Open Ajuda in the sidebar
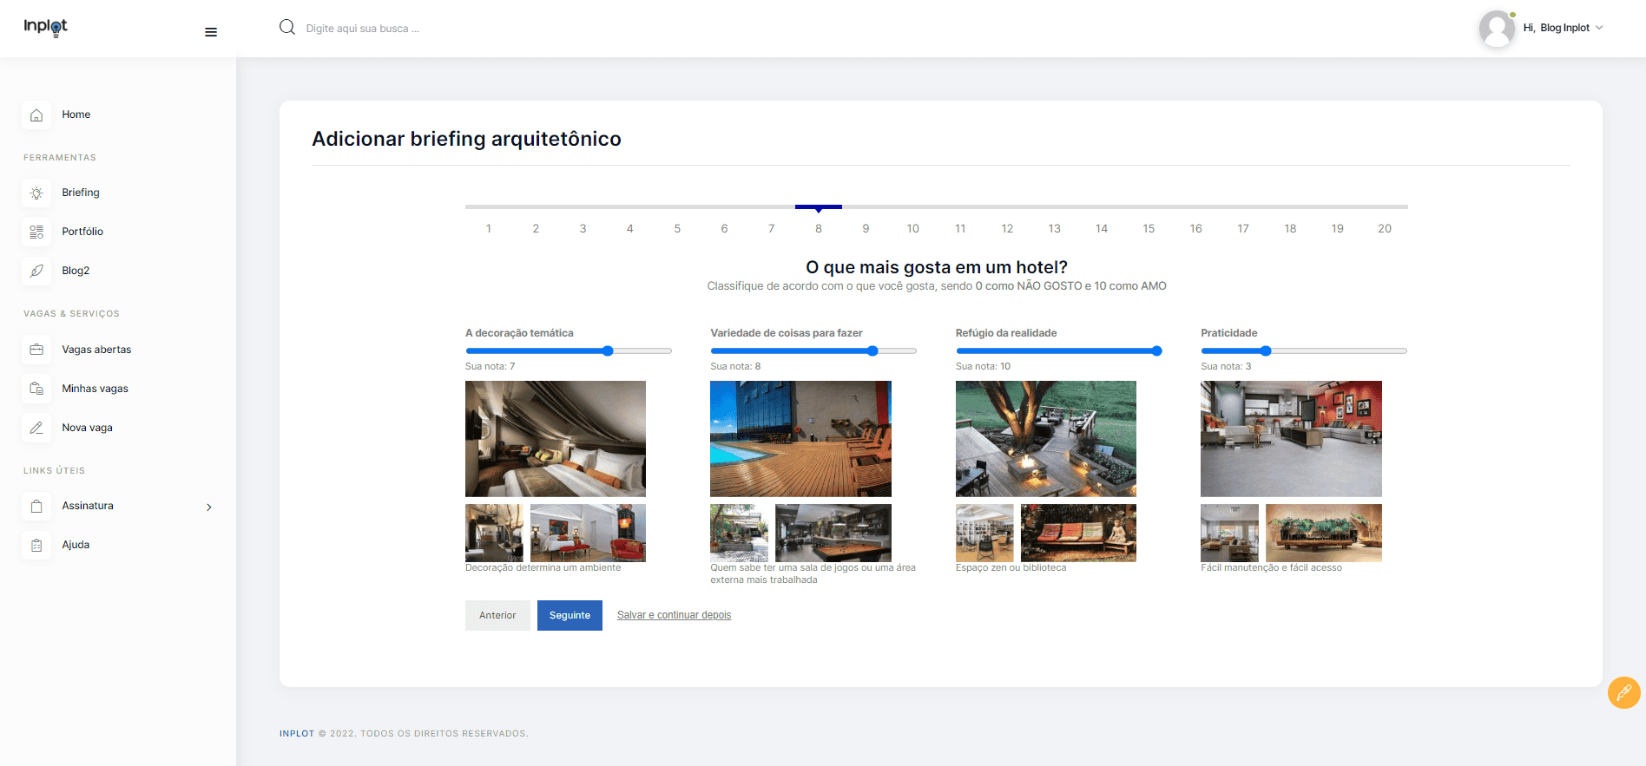The width and height of the screenshot is (1646, 766). (76, 545)
